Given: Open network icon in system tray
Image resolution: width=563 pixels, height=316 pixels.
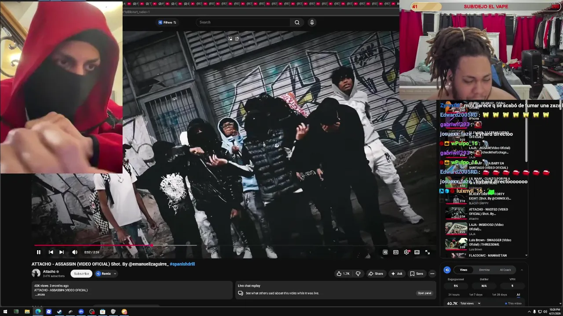Looking at the screenshot, I should tap(539, 312).
